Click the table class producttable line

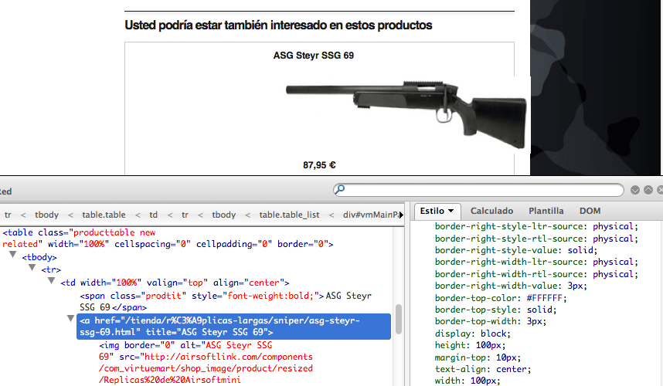point(168,239)
